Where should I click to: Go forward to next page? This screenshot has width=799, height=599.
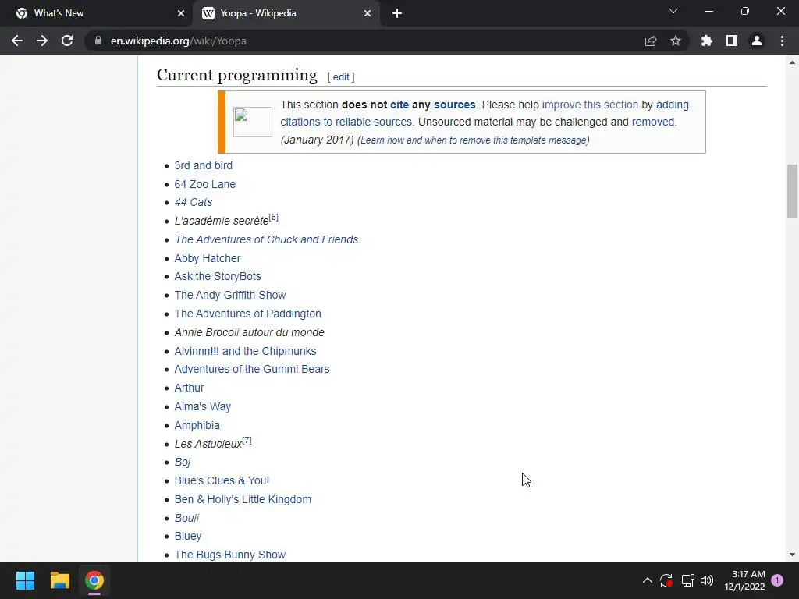[x=42, y=41]
